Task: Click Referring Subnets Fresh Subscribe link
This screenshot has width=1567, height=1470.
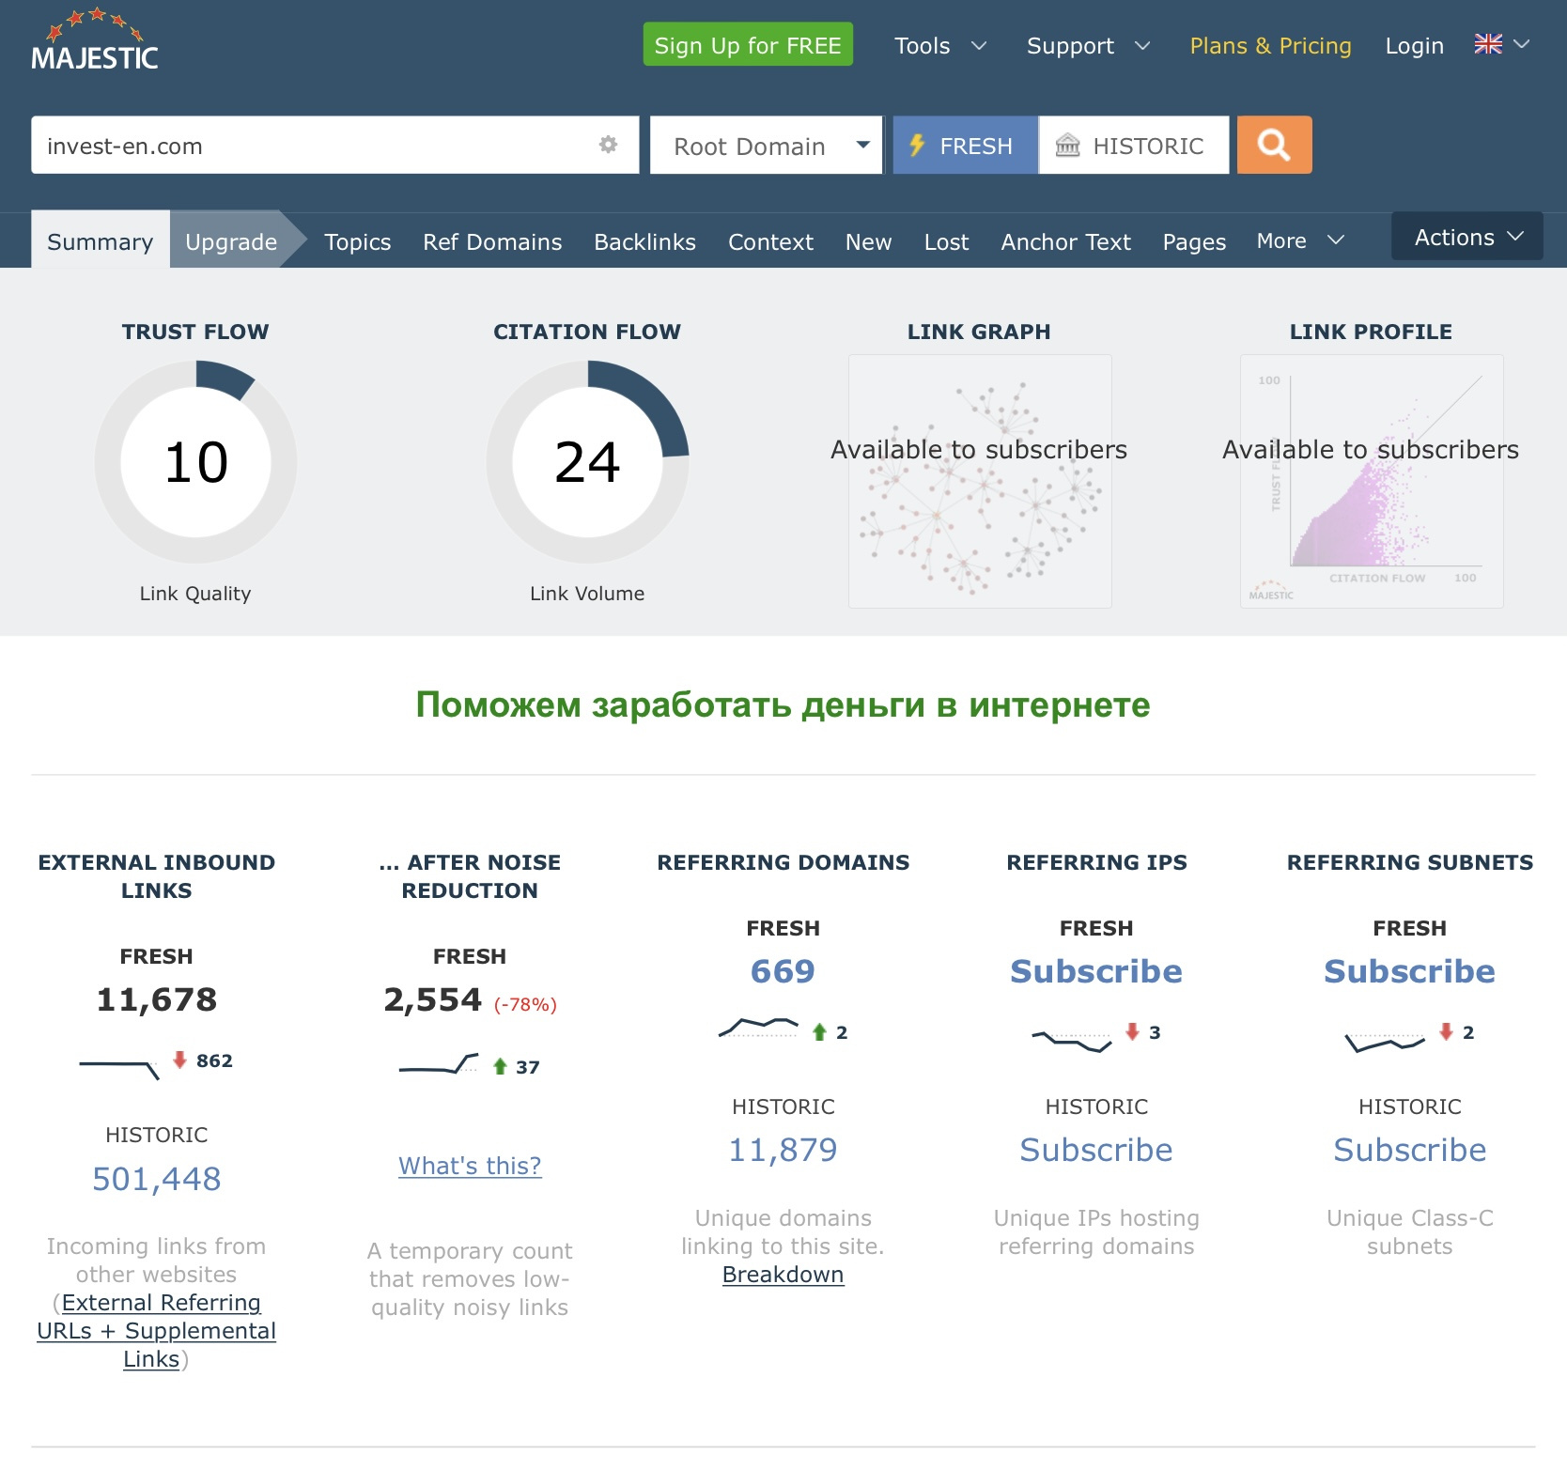Action: click(1409, 970)
